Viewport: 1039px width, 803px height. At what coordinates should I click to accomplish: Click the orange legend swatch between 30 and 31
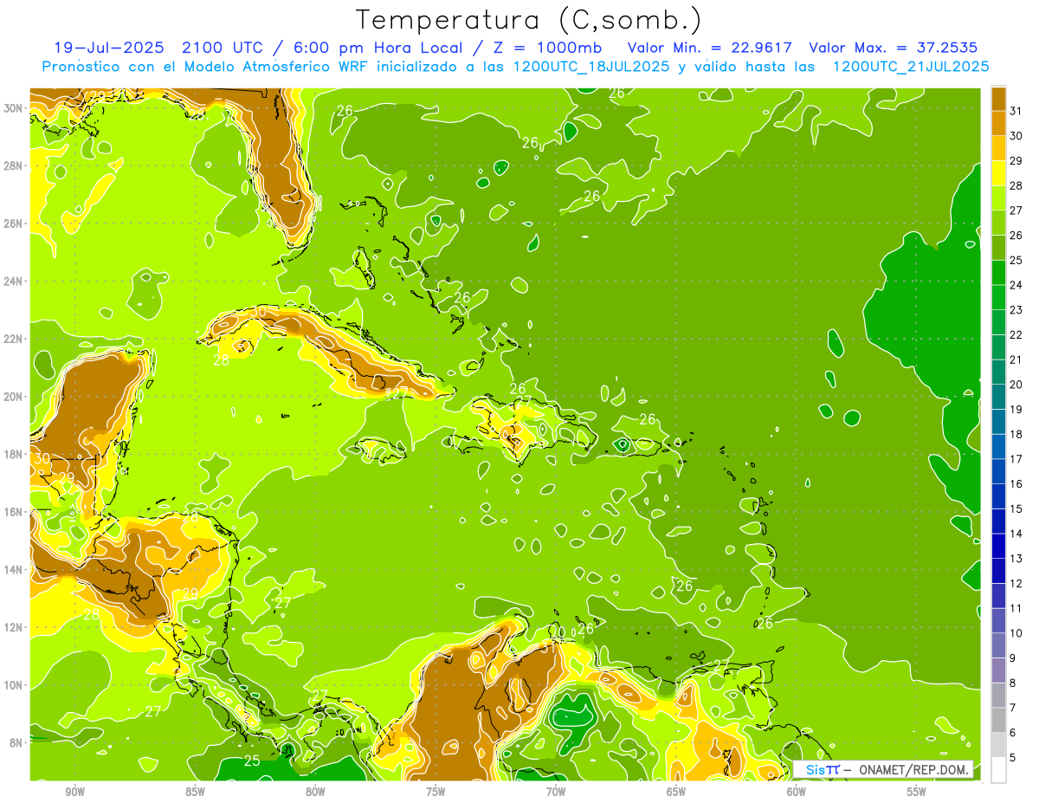coord(998,123)
